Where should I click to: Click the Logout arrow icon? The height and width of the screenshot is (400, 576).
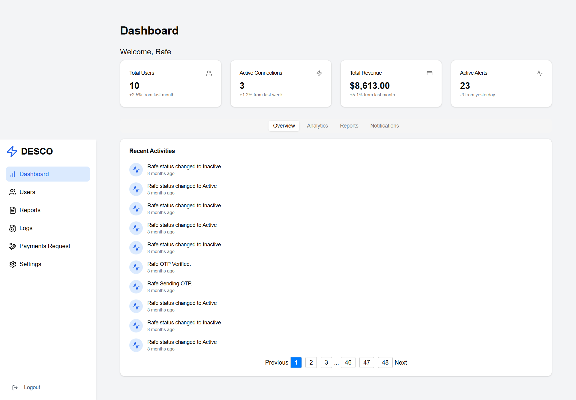click(x=15, y=388)
